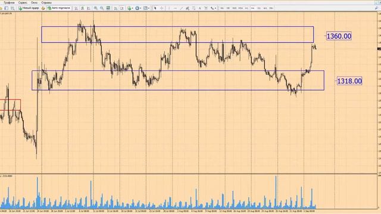The width and height of the screenshot is (381, 214).
Task: Switch to the candlesticks chart type
Action: point(82,8)
